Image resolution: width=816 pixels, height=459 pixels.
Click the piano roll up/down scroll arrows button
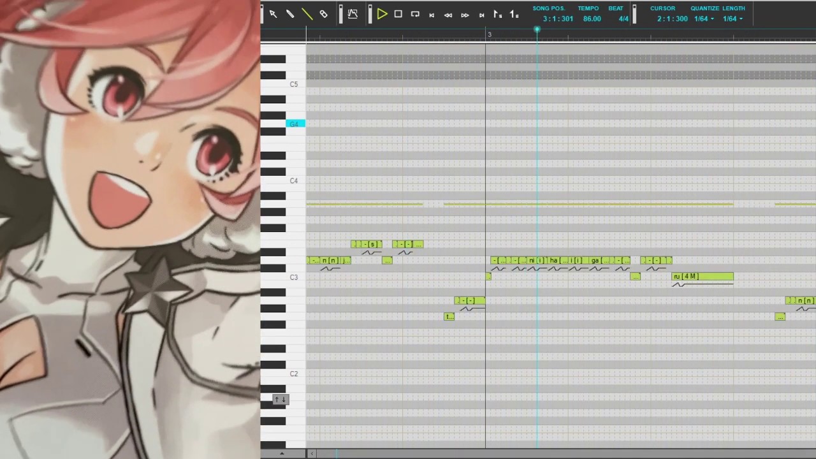(x=281, y=400)
